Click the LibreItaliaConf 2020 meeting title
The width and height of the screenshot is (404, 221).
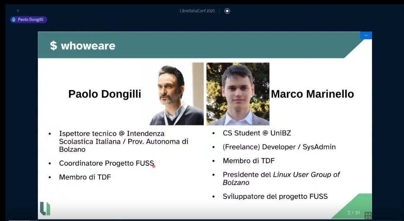coord(197,11)
